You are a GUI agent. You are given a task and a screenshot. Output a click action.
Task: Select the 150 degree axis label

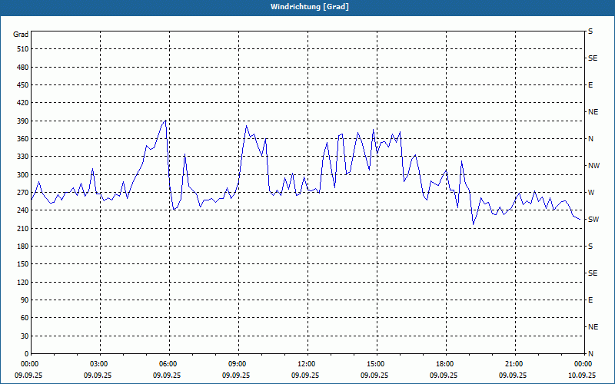click(x=23, y=264)
